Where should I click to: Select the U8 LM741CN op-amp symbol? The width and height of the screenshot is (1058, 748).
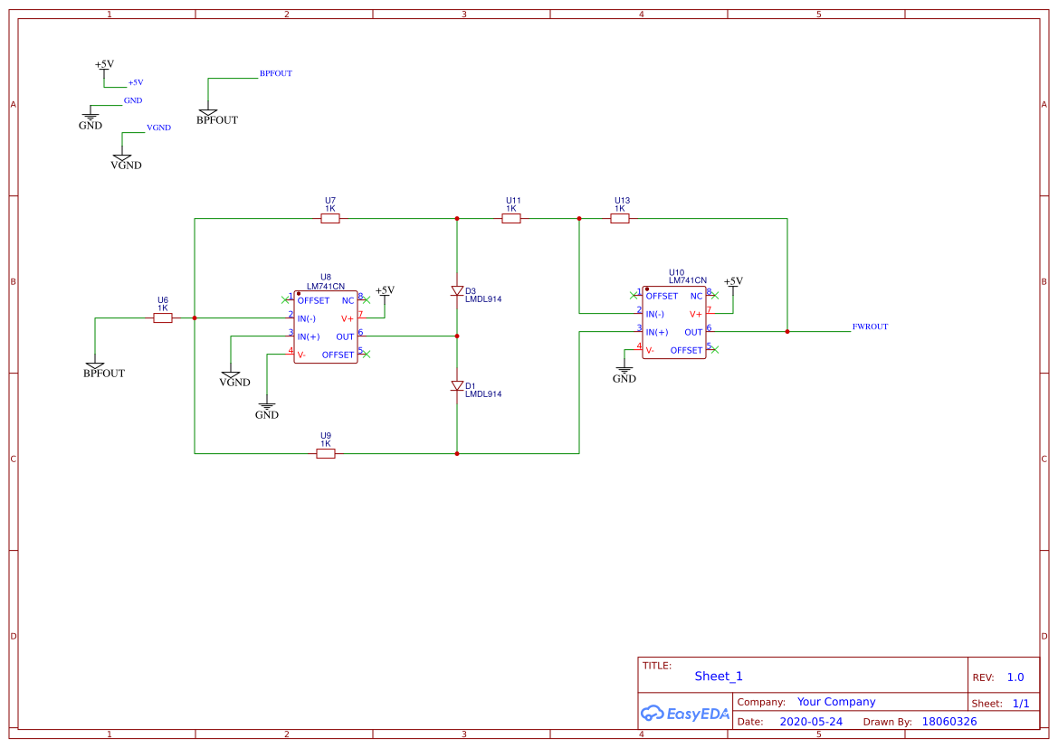pos(326,326)
